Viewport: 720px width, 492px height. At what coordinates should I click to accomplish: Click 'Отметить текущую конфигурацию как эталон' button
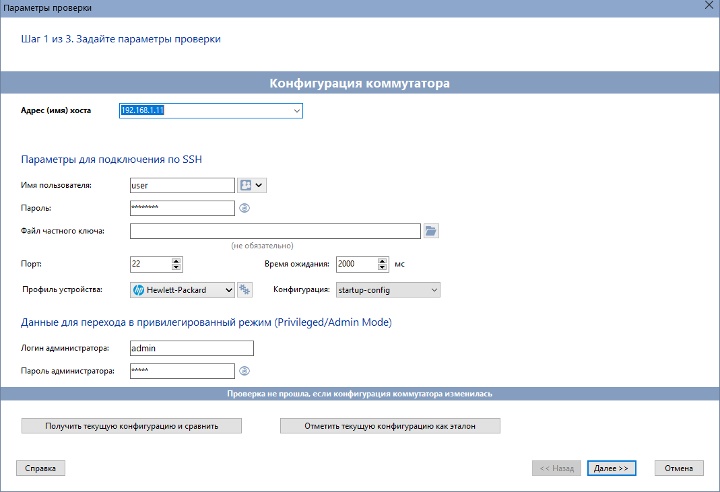pyautogui.click(x=390, y=426)
